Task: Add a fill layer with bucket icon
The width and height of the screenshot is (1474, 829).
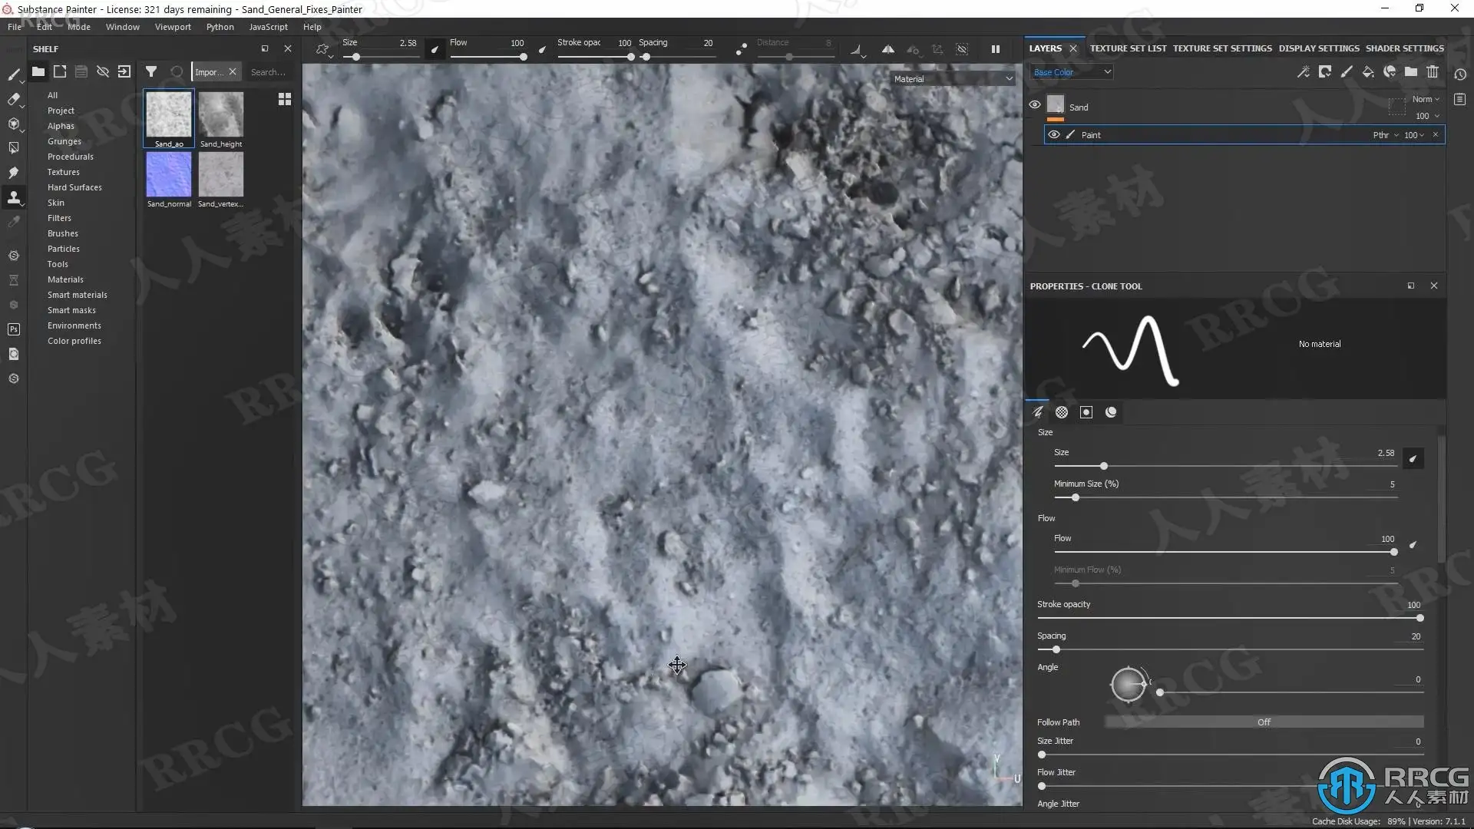Action: [x=1368, y=71]
